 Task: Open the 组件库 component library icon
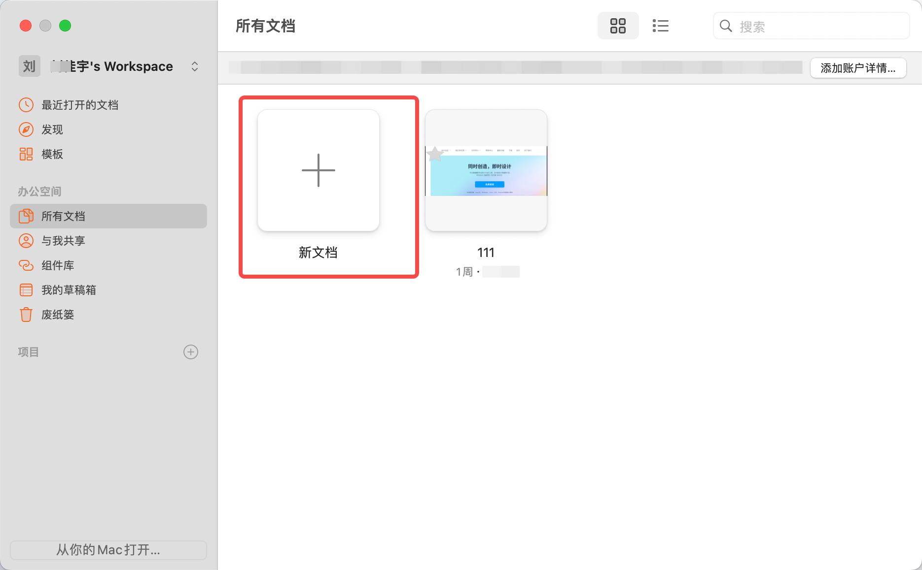26,265
